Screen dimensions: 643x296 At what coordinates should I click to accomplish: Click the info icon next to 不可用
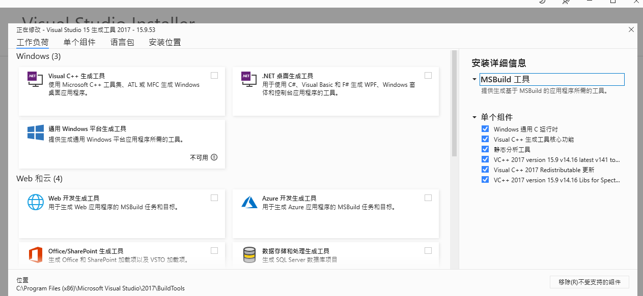[214, 157]
